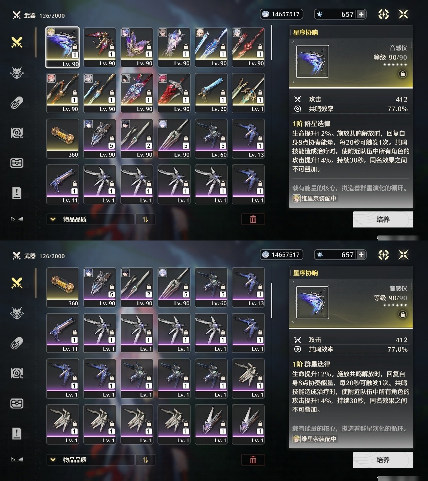The image size is (428, 481).
Task: Toggle the lock icon in lower detail panel
Action: point(403,314)
